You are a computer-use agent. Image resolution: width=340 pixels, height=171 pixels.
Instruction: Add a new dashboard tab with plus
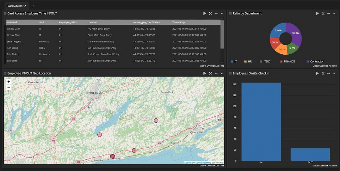(33, 6)
